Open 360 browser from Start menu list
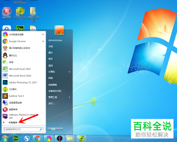Viewport: 177px width, 142px height. (23, 34)
